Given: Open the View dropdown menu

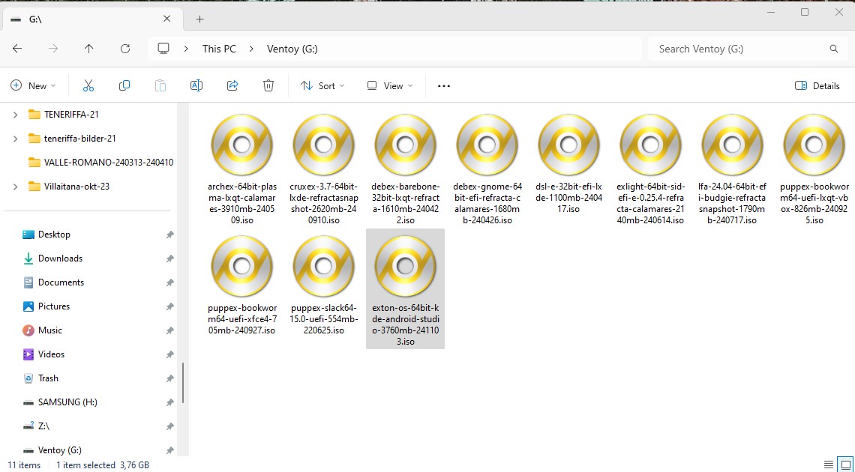Looking at the screenshot, I should (389, 85).
